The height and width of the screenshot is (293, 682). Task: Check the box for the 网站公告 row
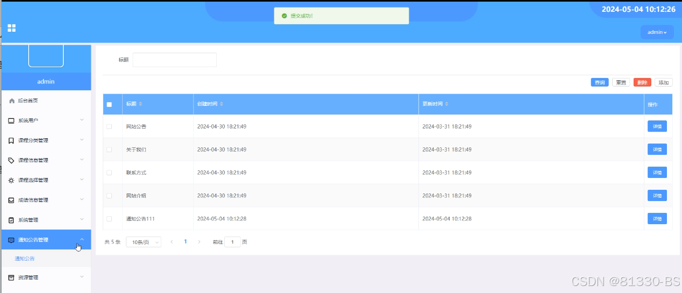click(x=109, y=126)
